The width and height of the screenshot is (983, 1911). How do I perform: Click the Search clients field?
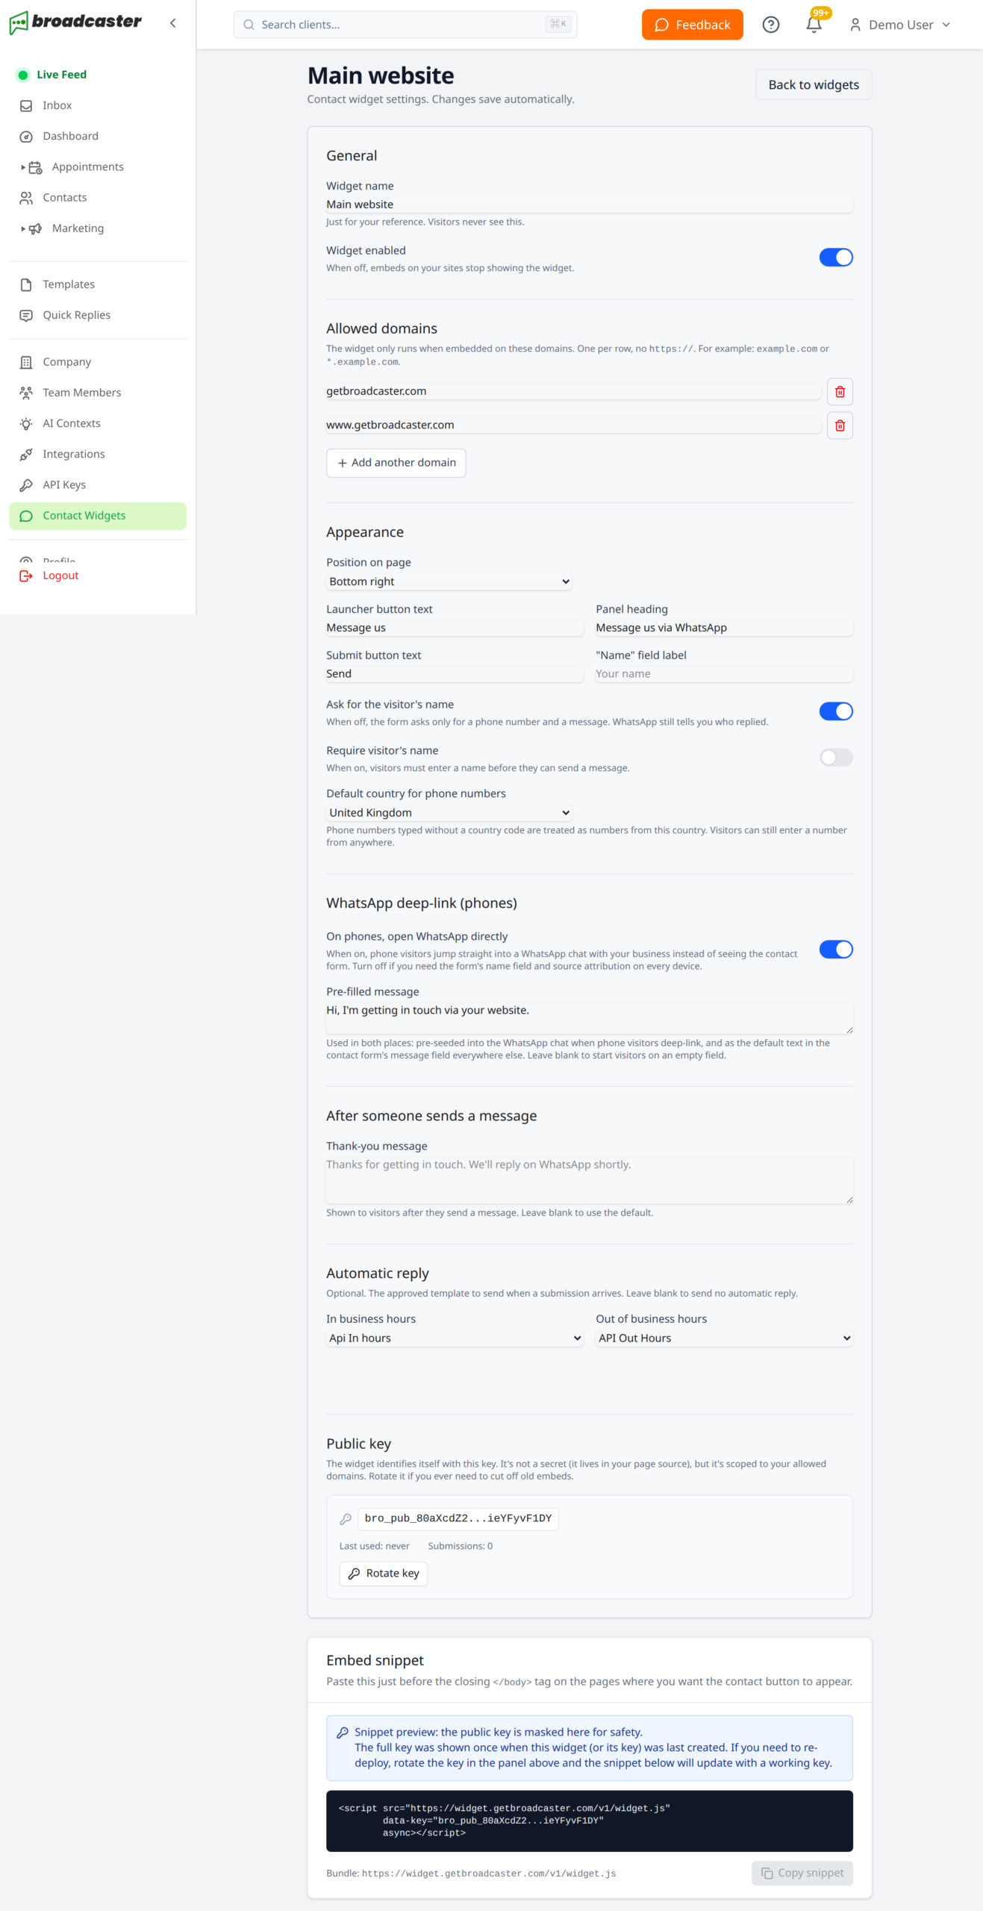[405, 25]
